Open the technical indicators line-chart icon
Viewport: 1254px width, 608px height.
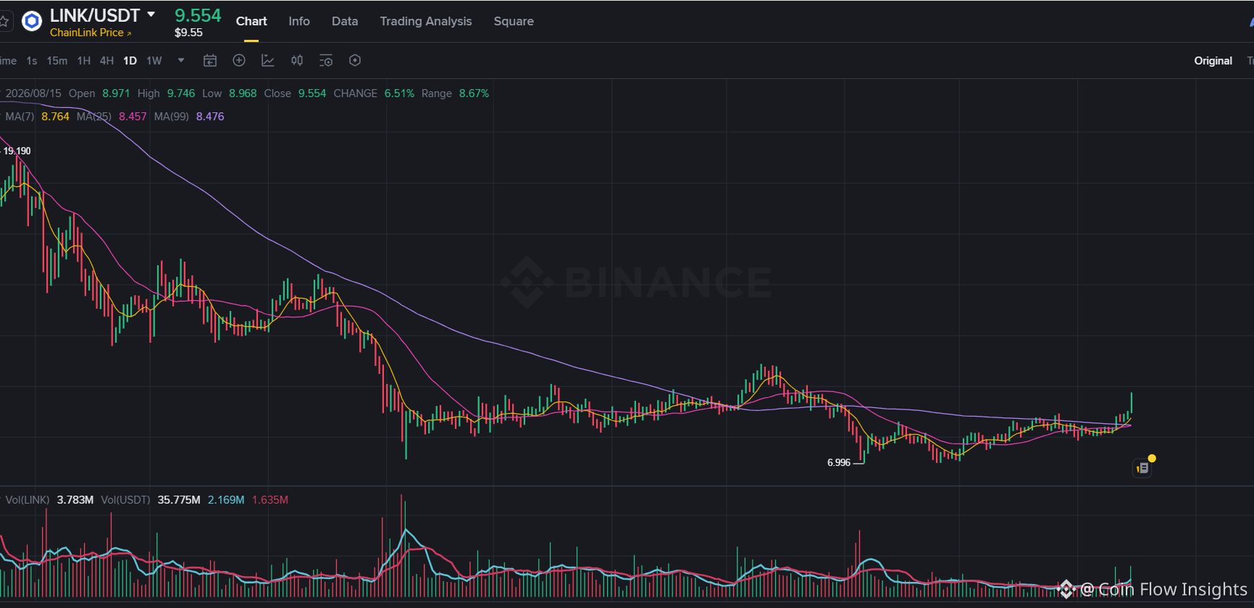point(268,61)
